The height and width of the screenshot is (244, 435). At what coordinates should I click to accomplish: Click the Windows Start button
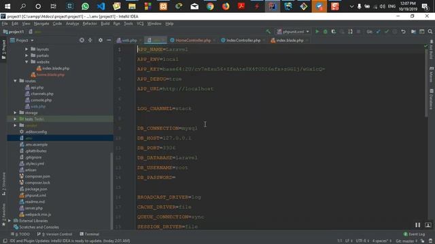[7, 6]
